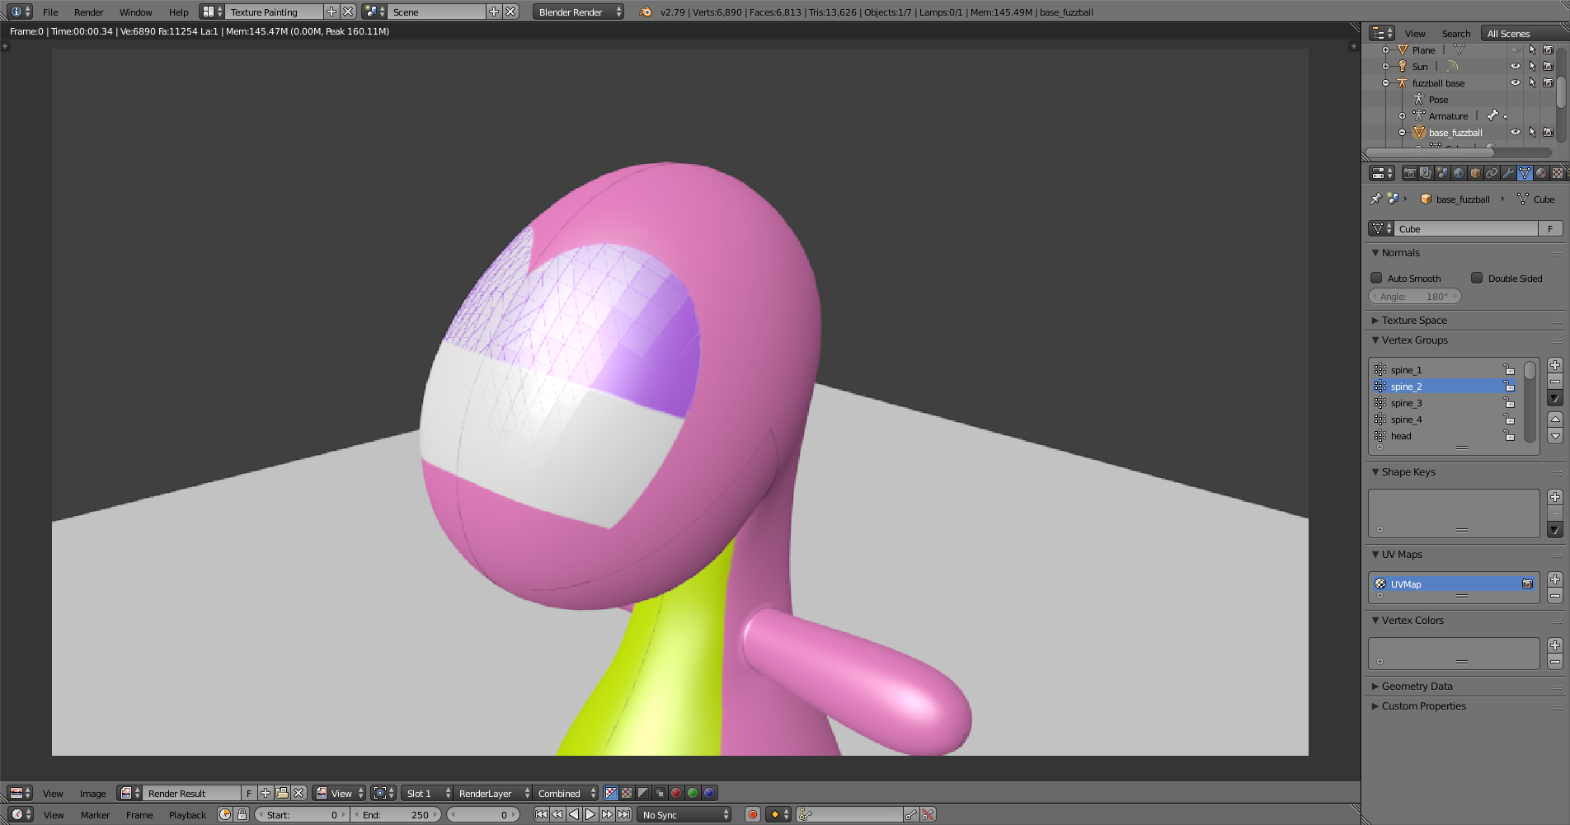Unlink the Render Result image

coord(298,793)
